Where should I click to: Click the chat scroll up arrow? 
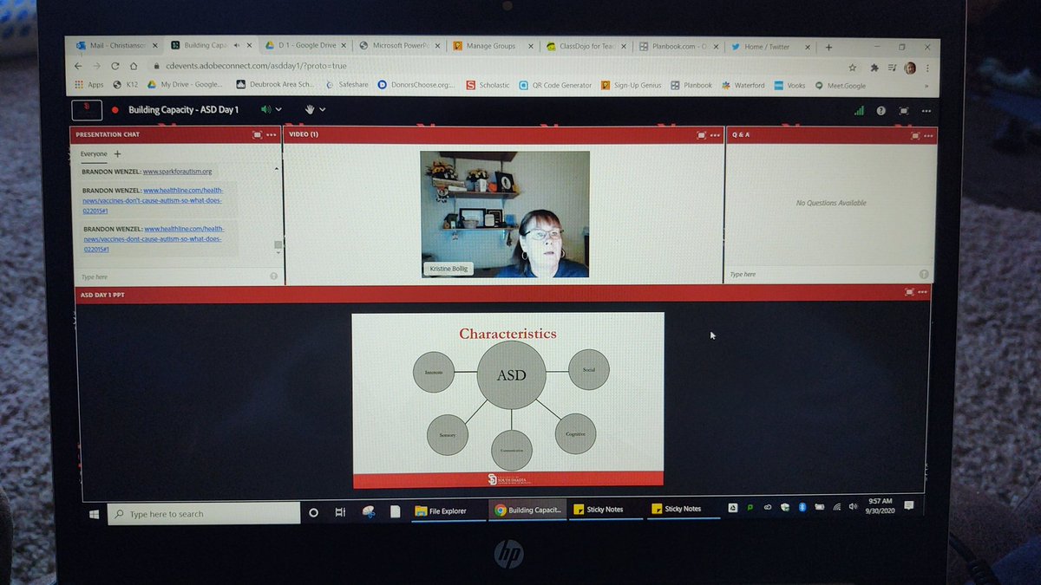coord(278,168)
